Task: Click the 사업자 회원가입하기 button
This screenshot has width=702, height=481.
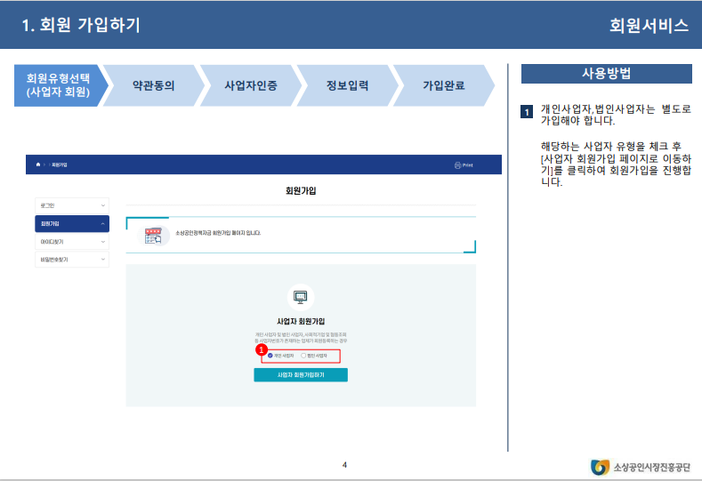Action: (301, 375)
